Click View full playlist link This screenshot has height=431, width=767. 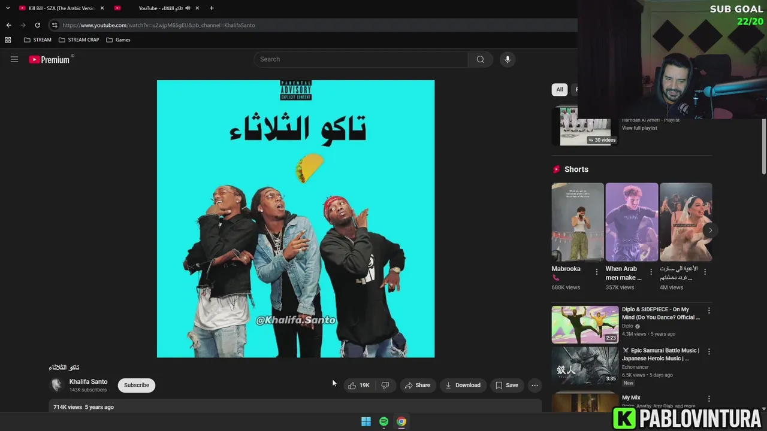click(x=639, y=128)
